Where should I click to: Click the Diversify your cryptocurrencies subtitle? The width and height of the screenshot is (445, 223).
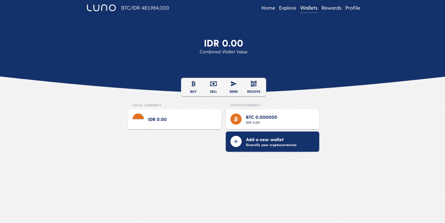coord(271,145)
